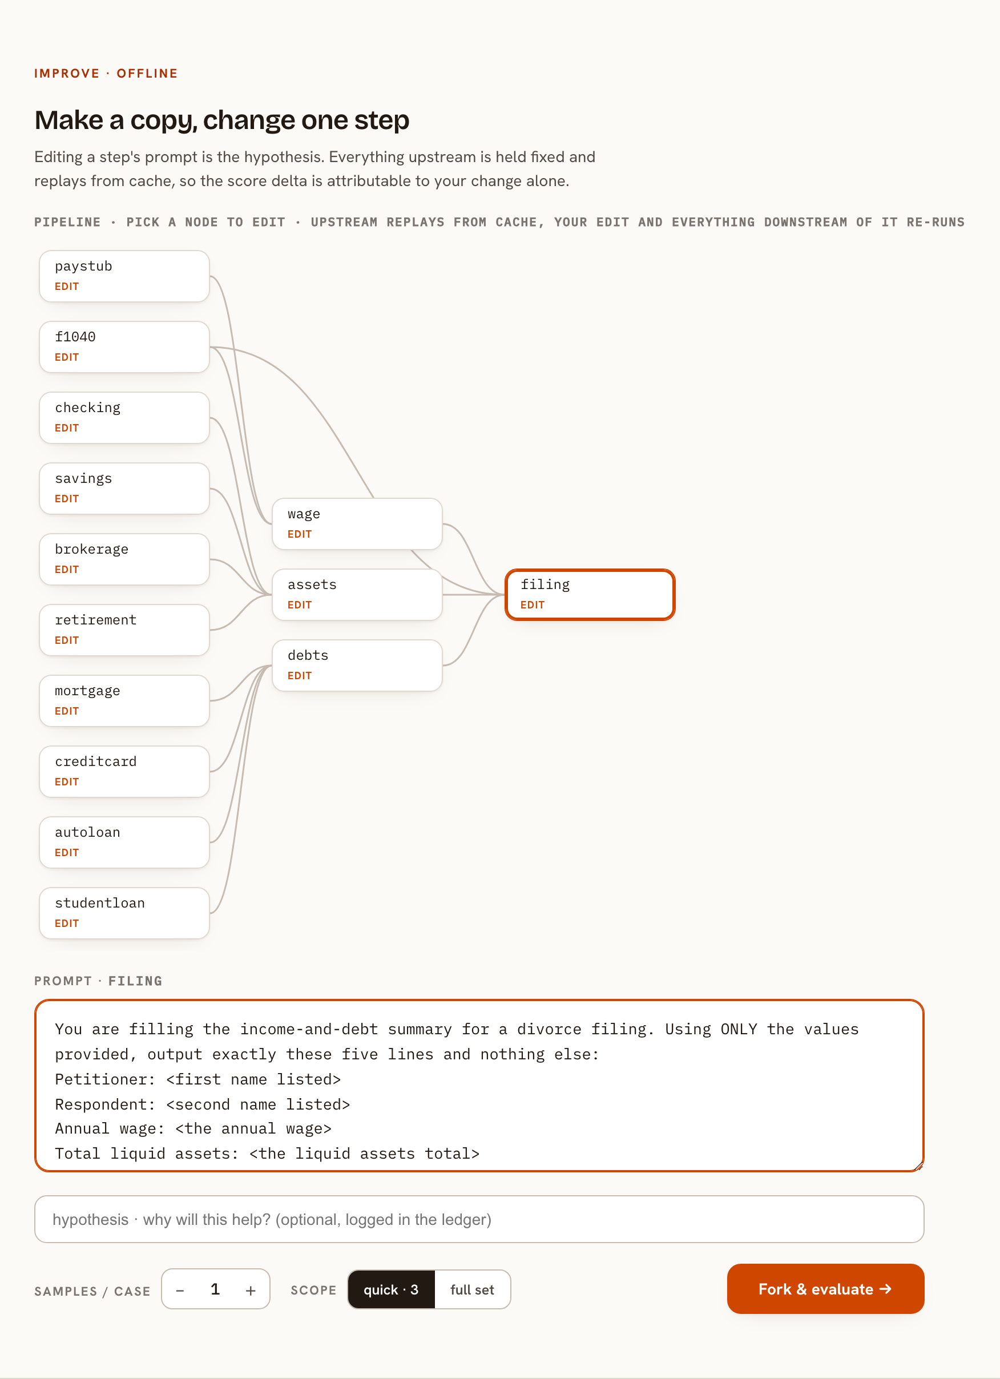The image size is (1000, 1379).
Task: Select the paystub pipeline node
Action: tap(124, 276)
